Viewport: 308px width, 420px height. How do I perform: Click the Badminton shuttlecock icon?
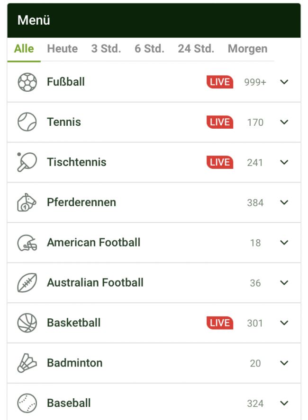point(27,363)
